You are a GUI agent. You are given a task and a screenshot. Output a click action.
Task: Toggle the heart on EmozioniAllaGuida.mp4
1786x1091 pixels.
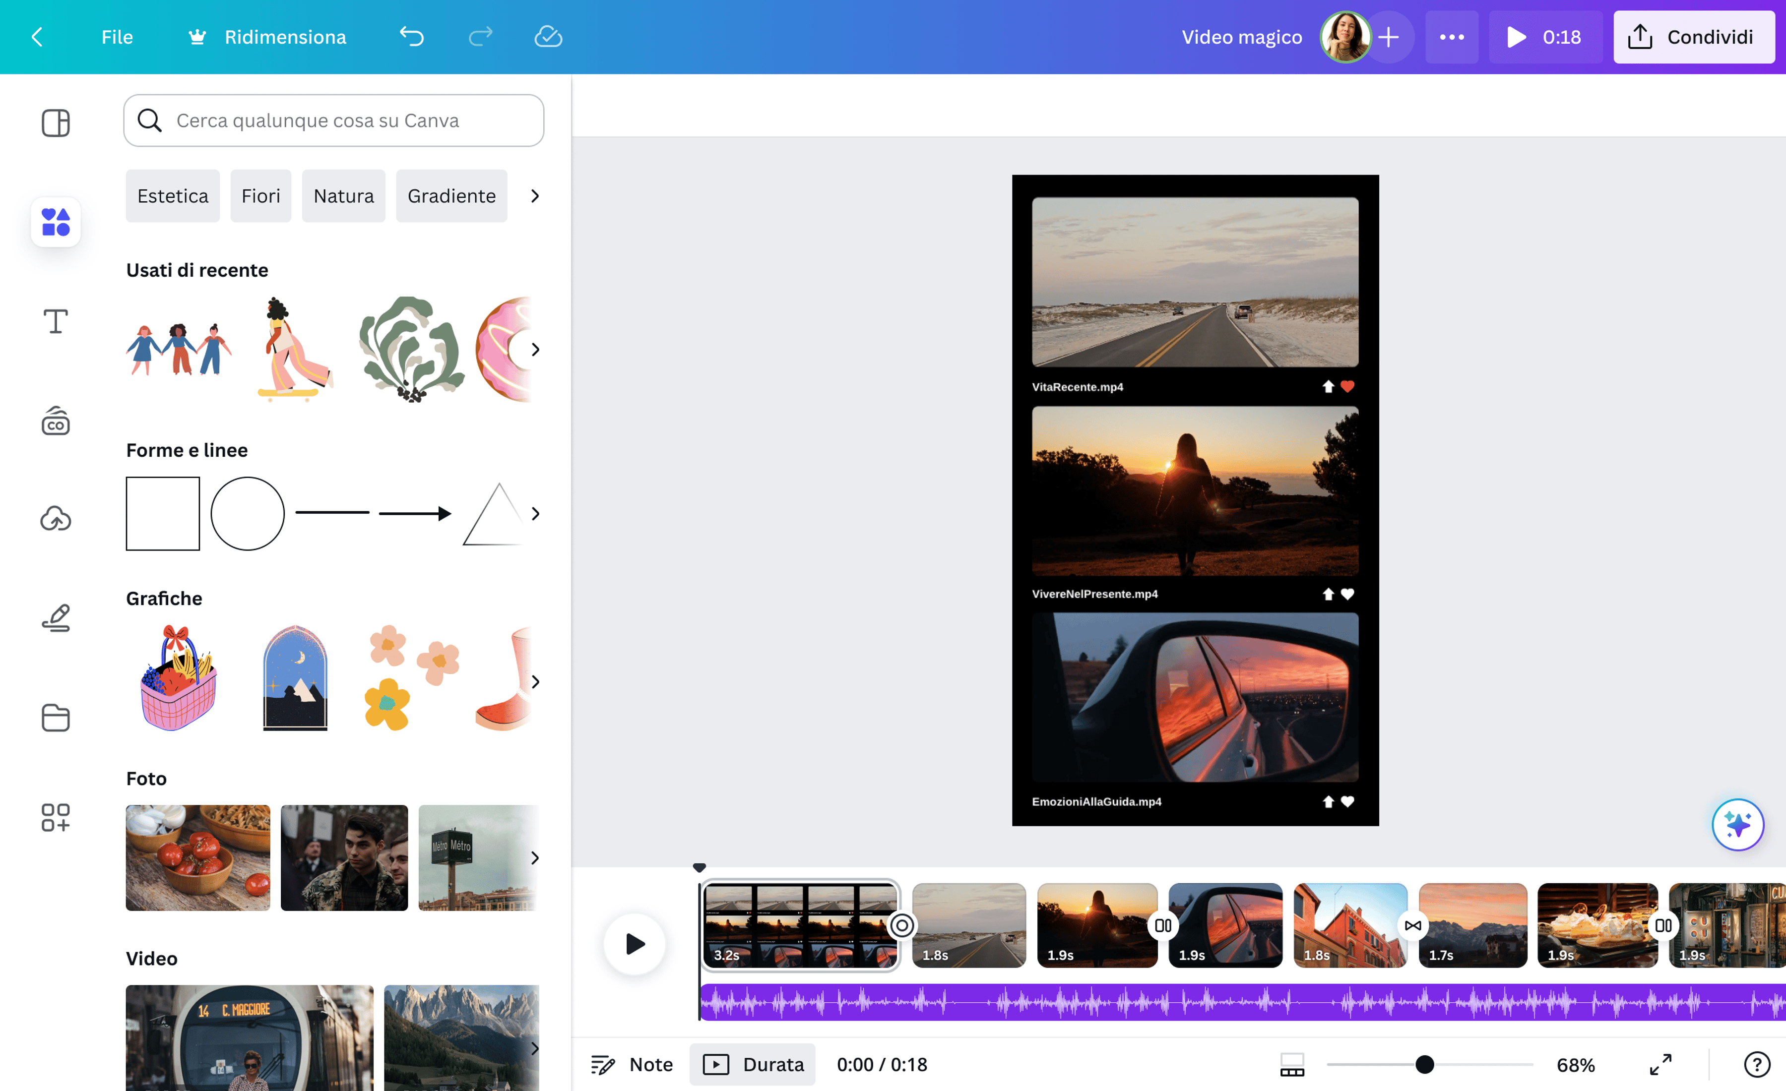pyautogui.click(x=1347, y=801)
